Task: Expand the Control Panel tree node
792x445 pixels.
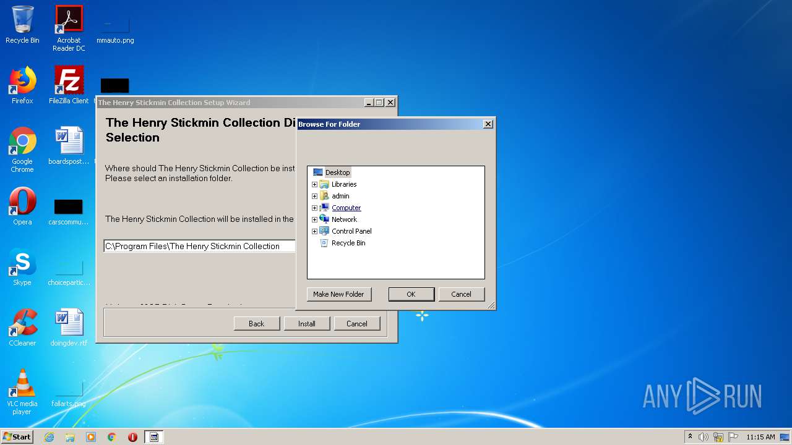Action: pos(314,231)
